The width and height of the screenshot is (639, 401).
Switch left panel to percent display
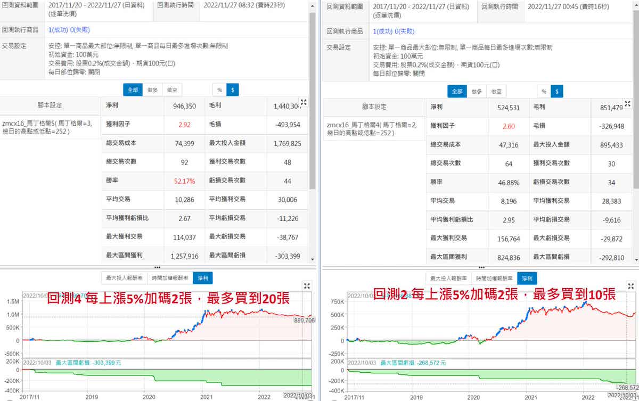point(219,90)
